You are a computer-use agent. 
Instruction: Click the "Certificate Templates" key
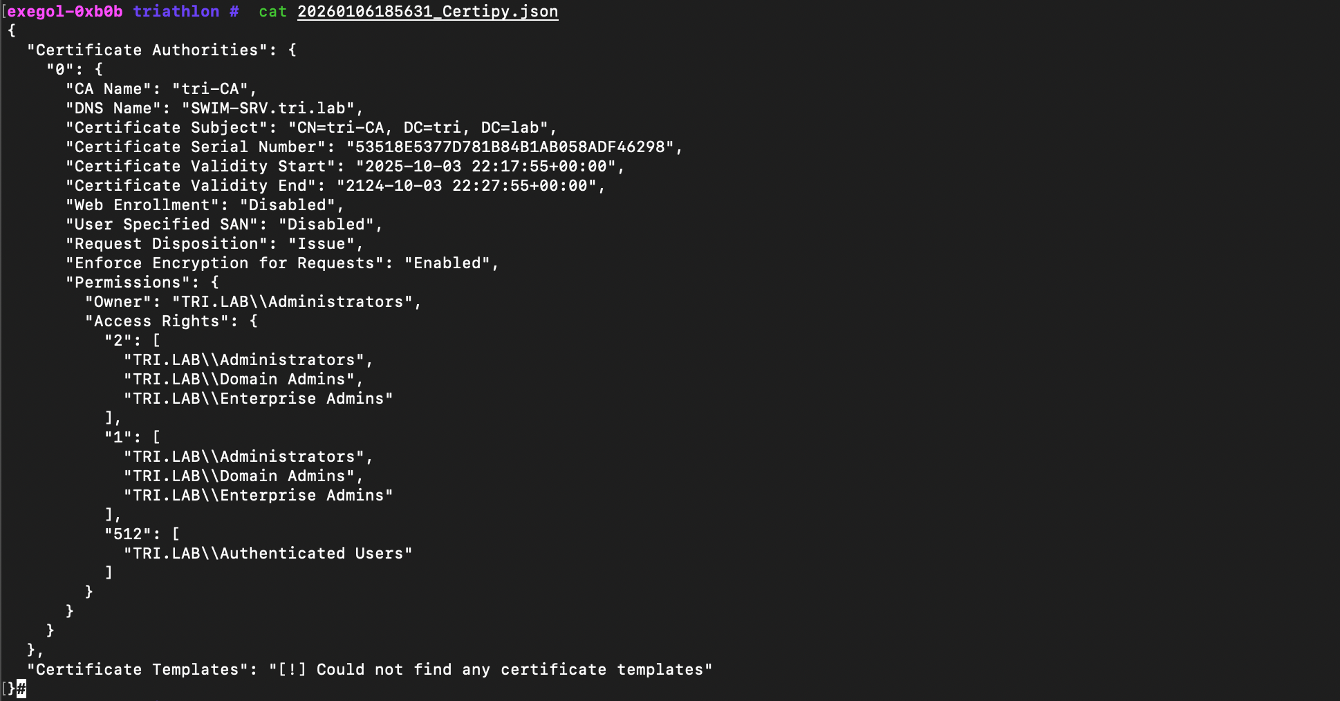(137, 670)
